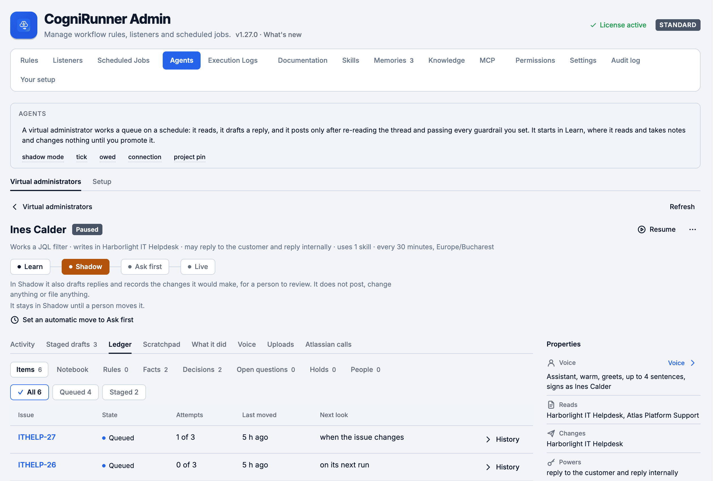Open the Scratchpad tab

(x=161, y=345)
